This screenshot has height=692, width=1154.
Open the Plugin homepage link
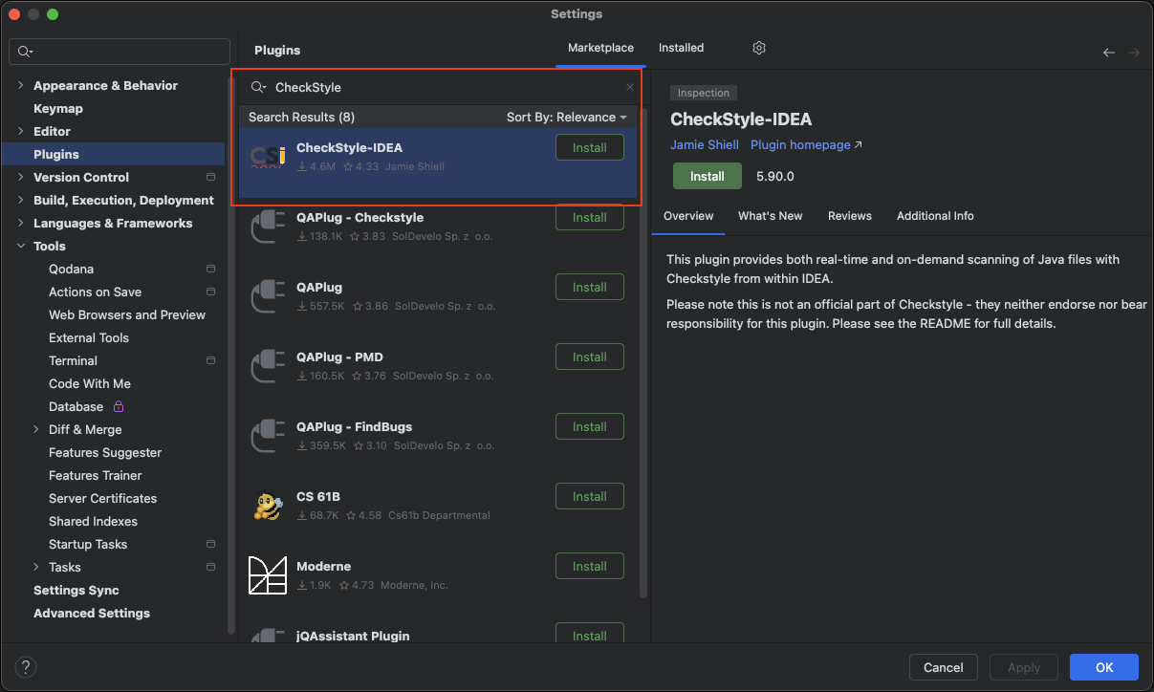click(806, 144)
